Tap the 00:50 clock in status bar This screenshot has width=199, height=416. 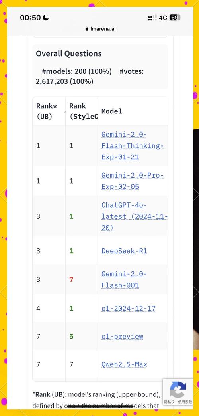coord(30,18)
